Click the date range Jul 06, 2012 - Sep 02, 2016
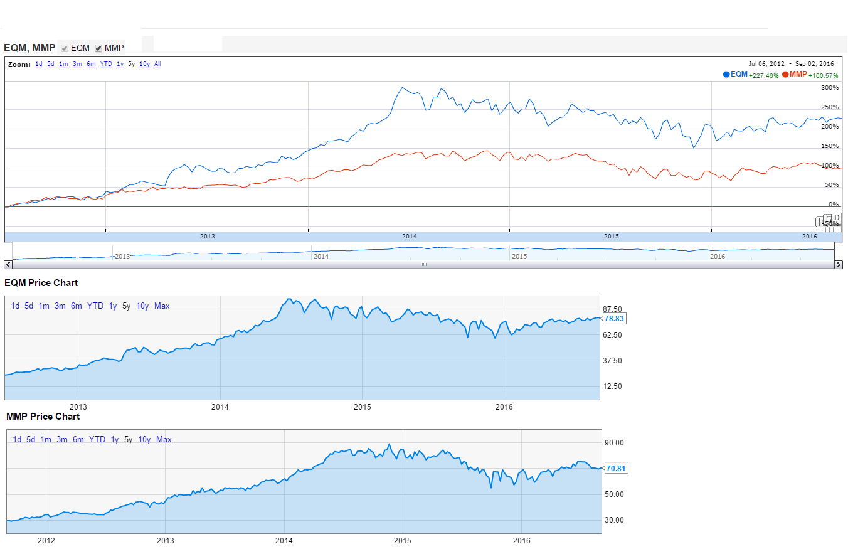This screenshot has height=549, width=848. click(791, 63)
